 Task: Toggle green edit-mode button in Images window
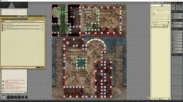click(x=41, y=67)
